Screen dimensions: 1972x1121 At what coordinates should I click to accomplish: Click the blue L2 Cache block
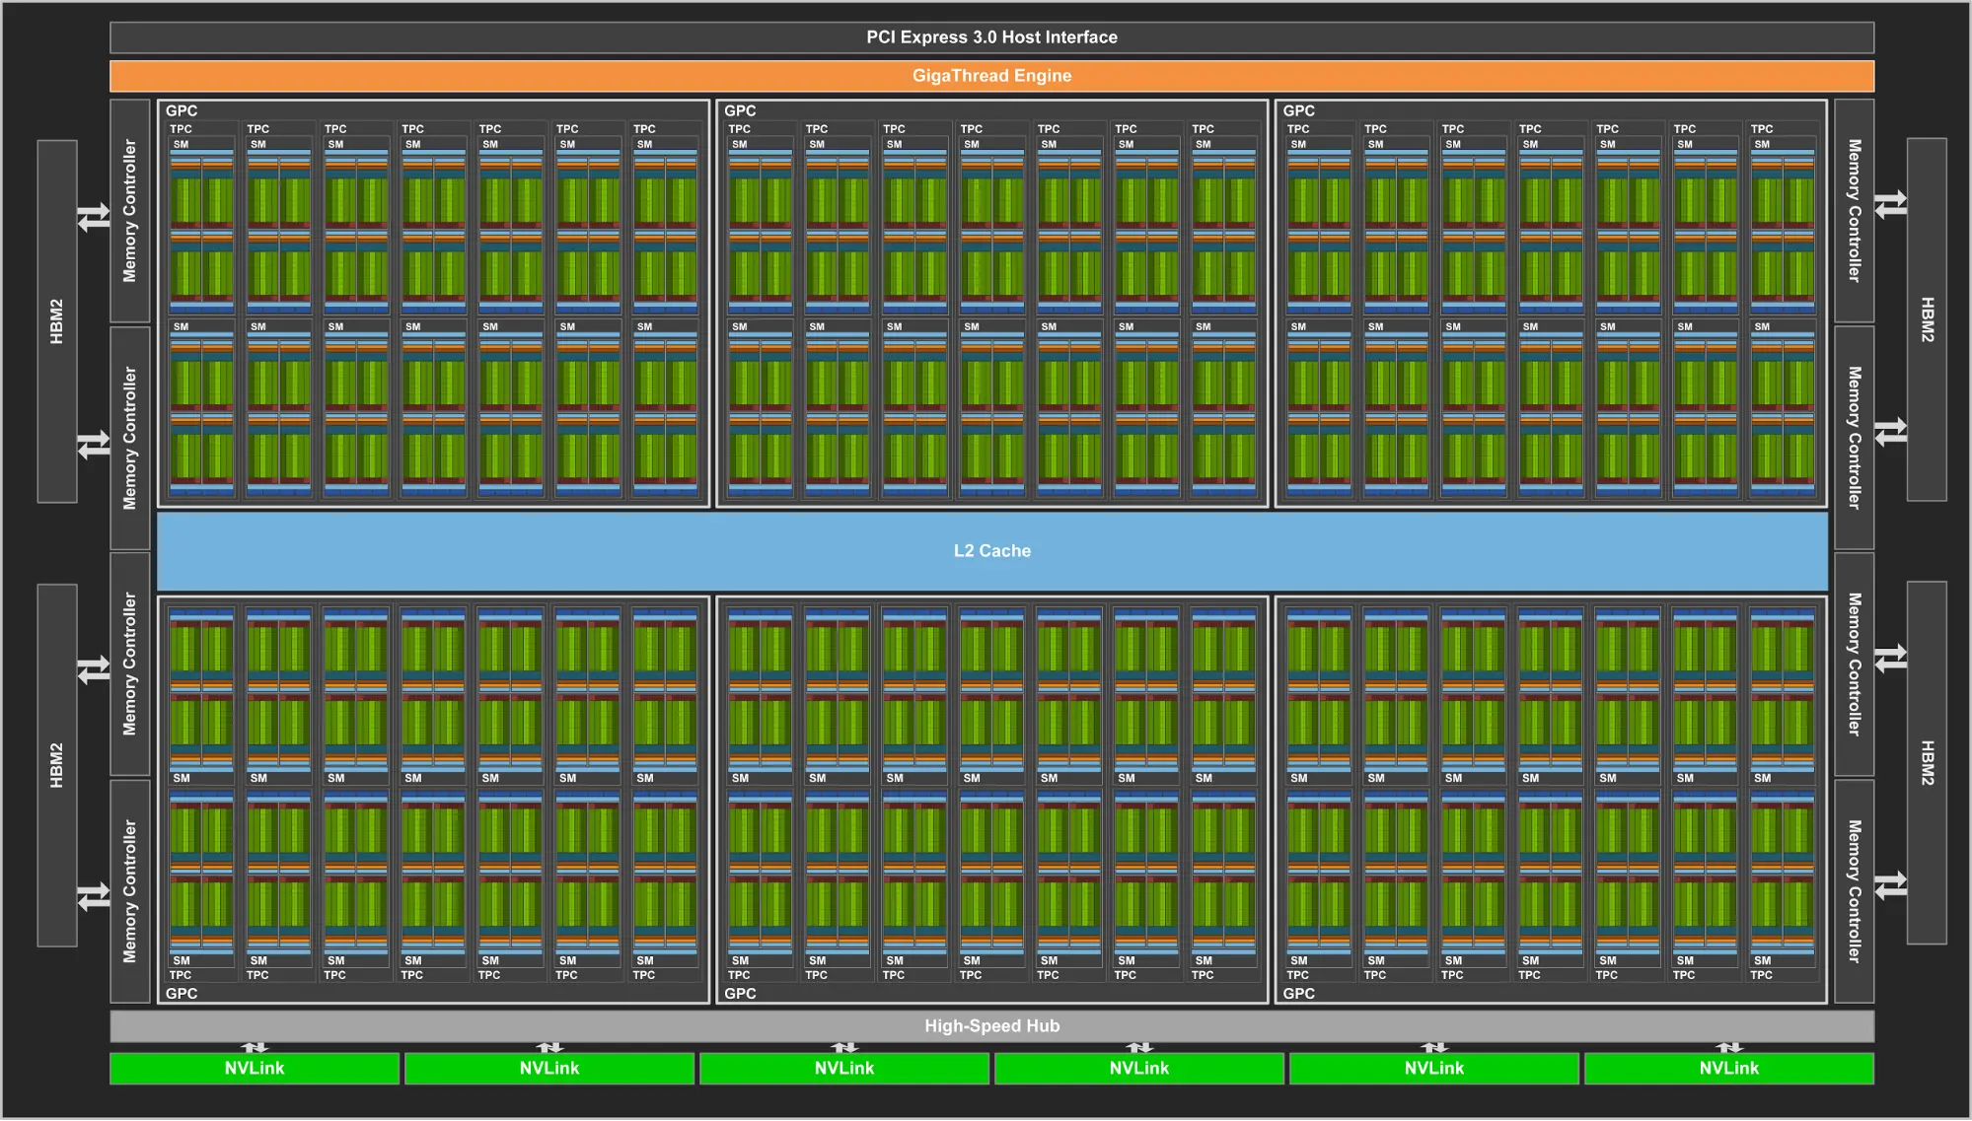[991, 551]
